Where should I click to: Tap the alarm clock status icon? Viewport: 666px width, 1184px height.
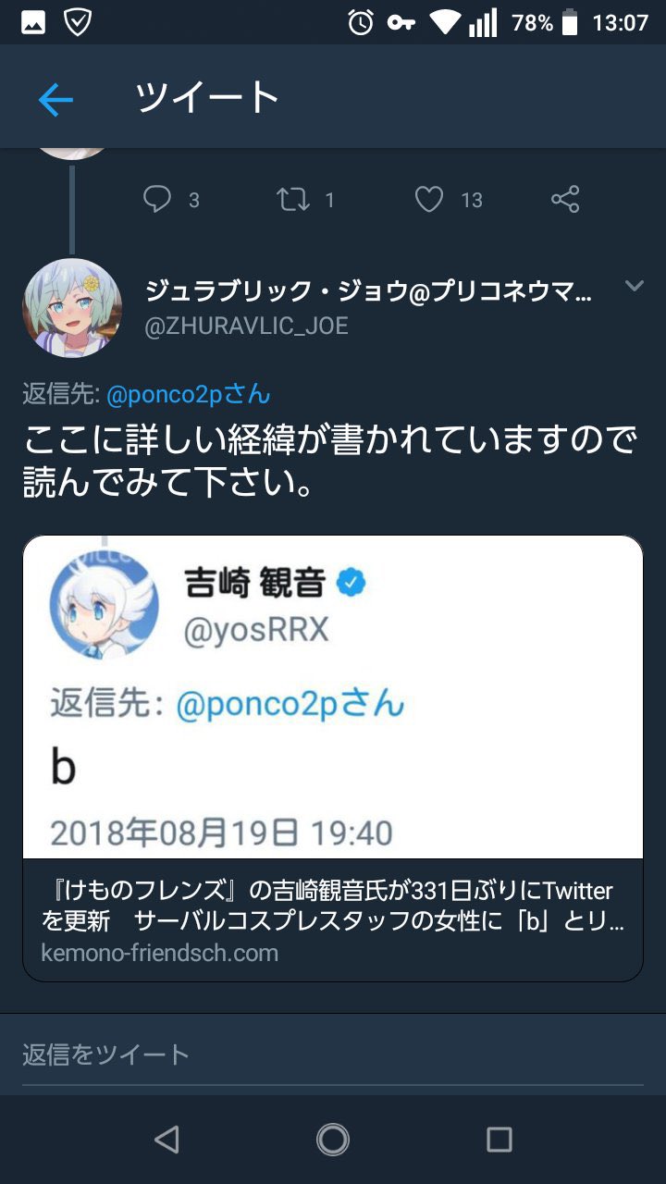click(x=361, y=22)
